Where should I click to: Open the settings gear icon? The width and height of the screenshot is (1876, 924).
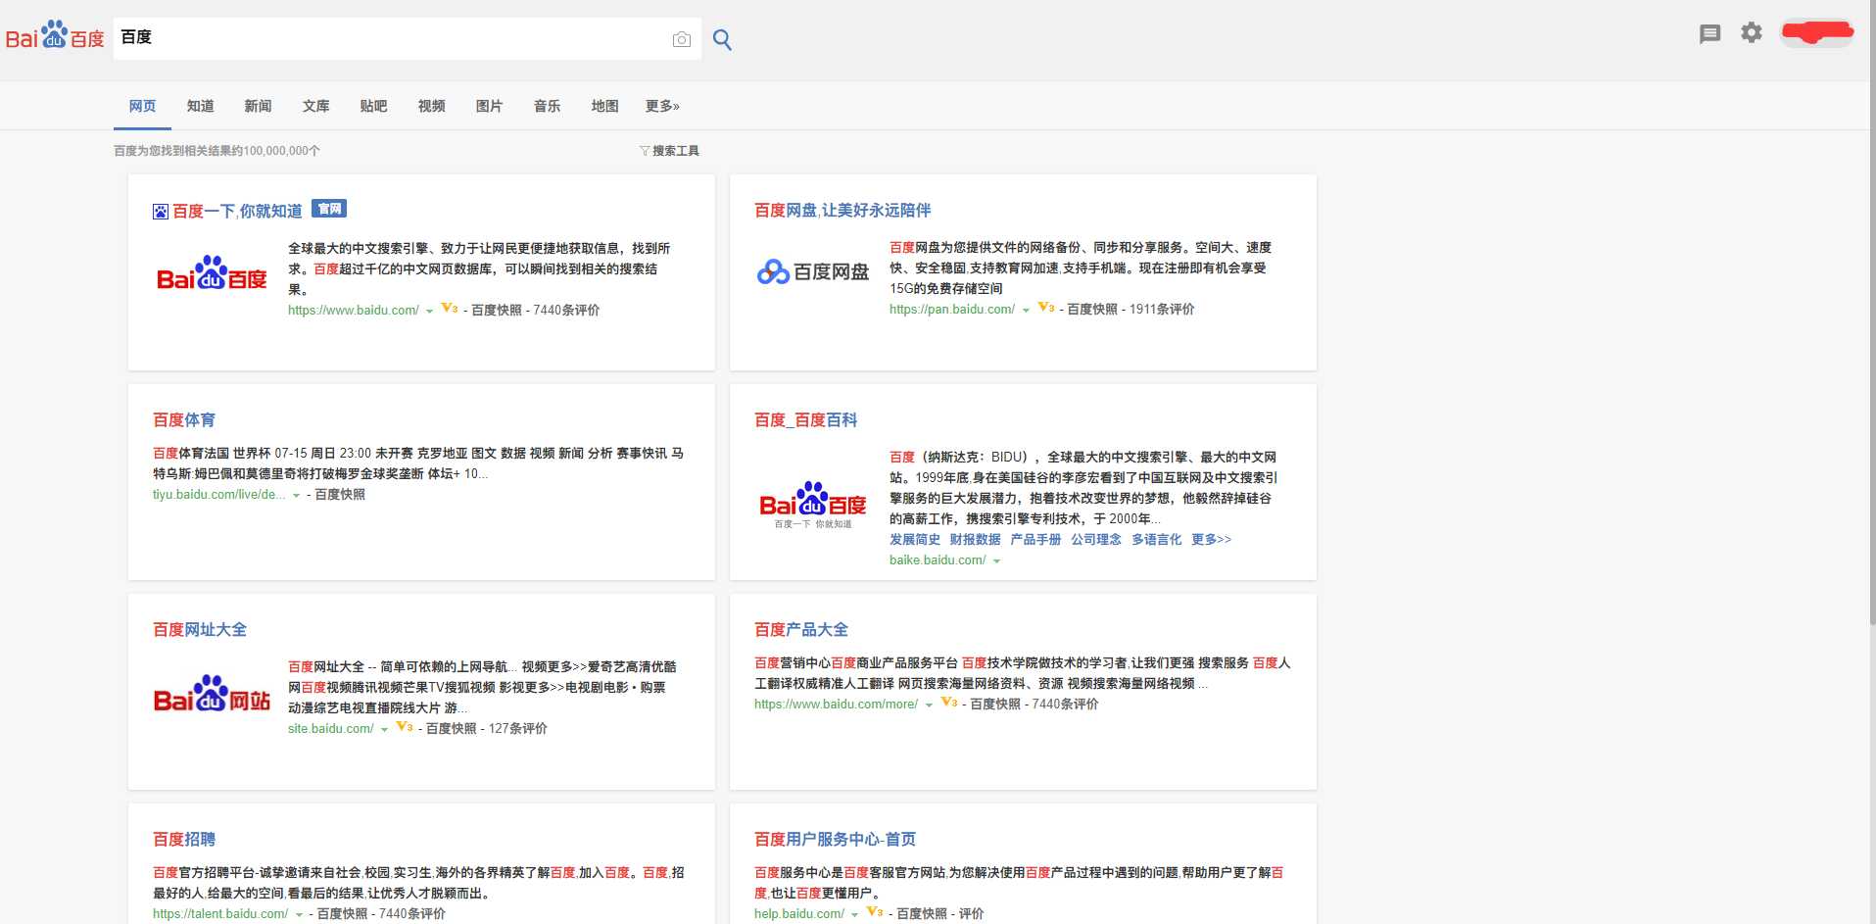[x=1751, y=33]
